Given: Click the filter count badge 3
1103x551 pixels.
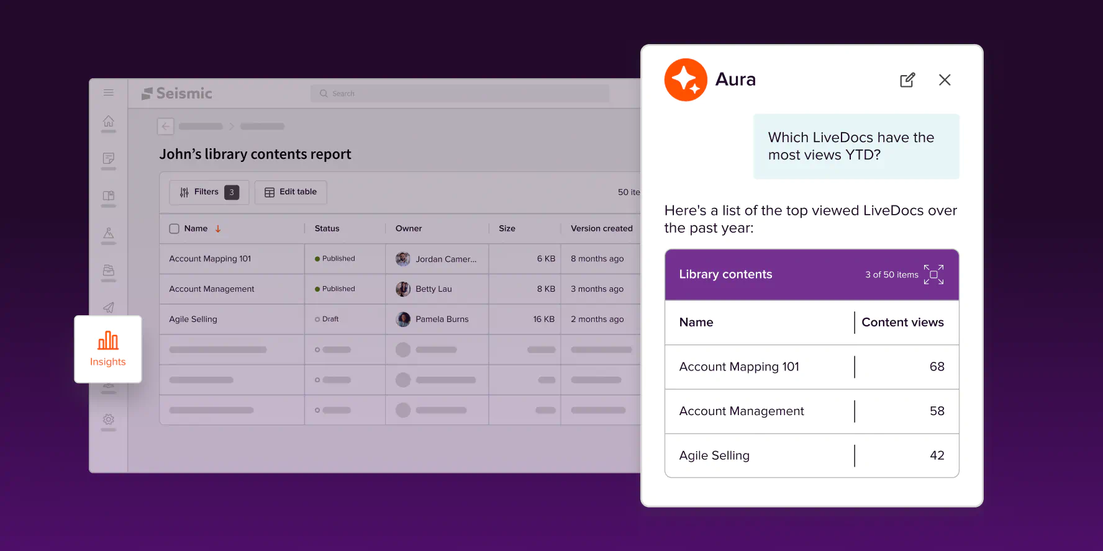Looking at the screenshot, I should [232, 192].
